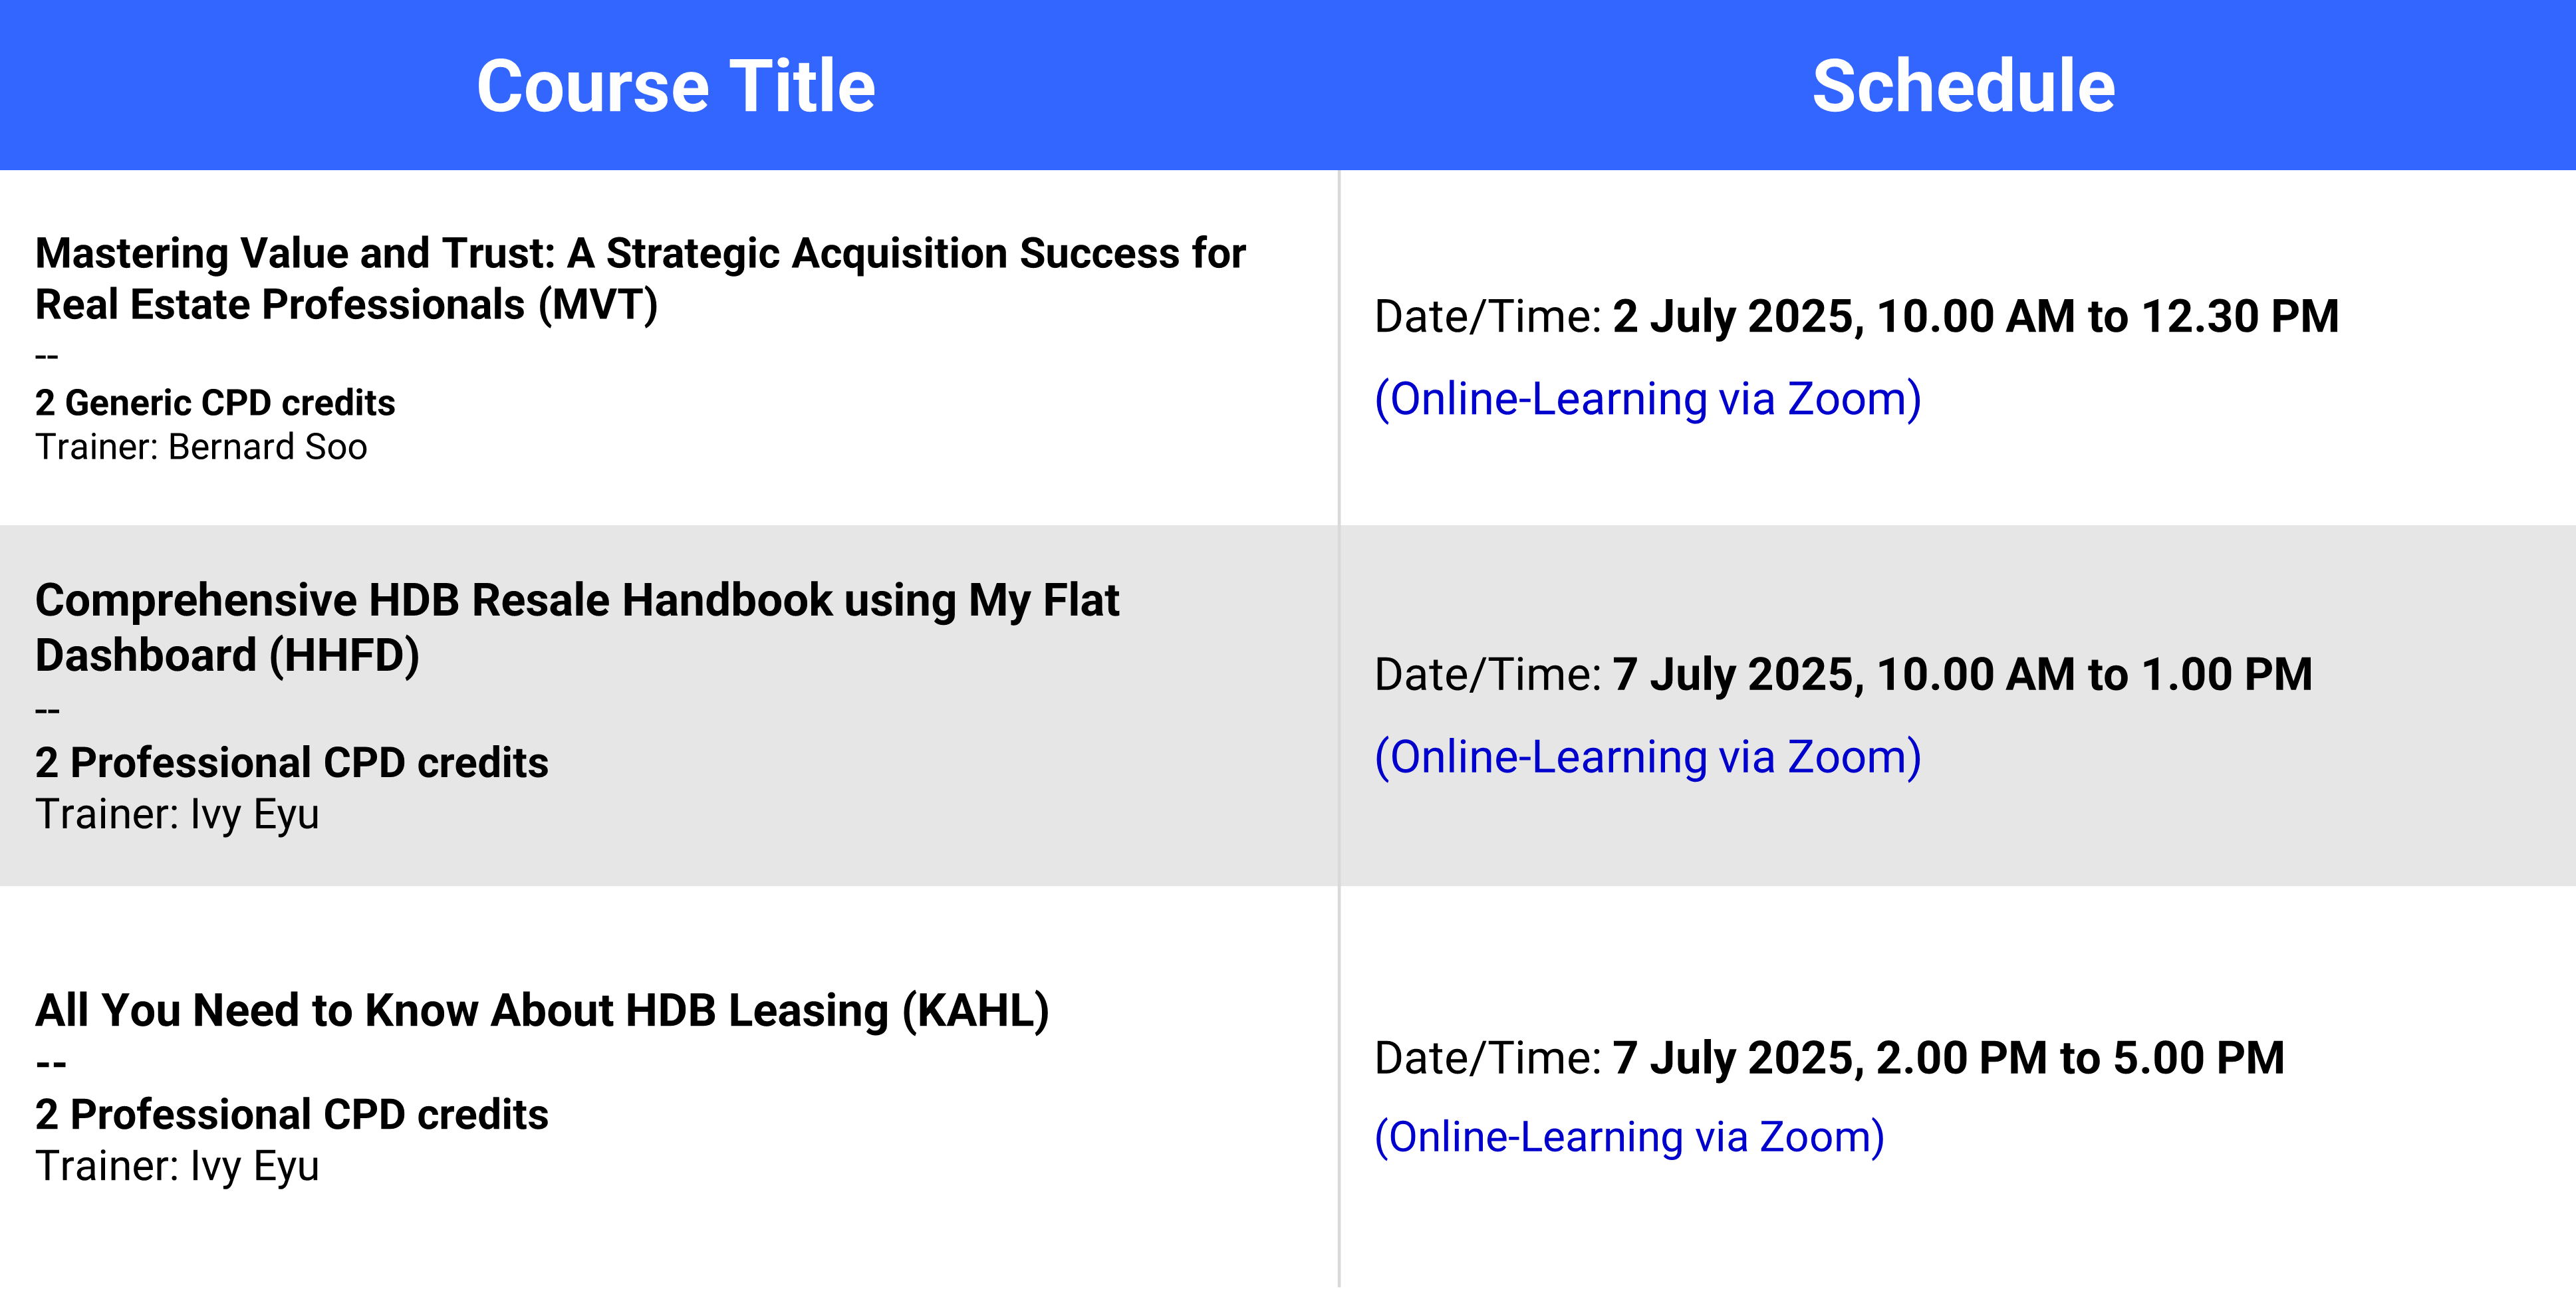
Task: Click 2 Professional CPD credits under HHFD
Action: 291,763
